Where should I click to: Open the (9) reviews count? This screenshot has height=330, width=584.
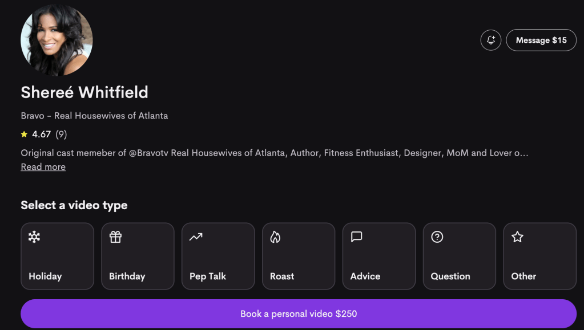61,135
